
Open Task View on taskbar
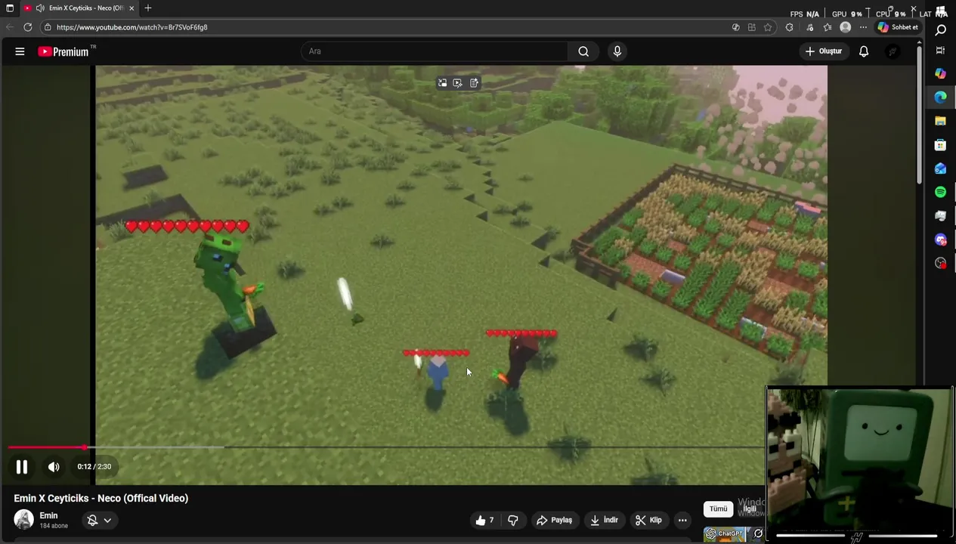(x=940, y=51)
